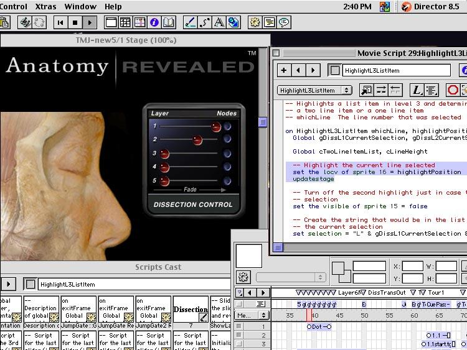Toggle the Layer 4 nodes button
Image resolution: width=467 pixels, height=350 pixels.
(227, 167)
